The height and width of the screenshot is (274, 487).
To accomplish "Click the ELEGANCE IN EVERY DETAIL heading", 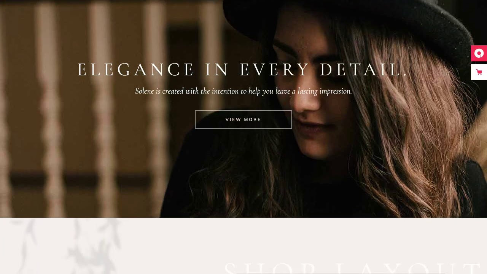I will [x=243, y=70].
